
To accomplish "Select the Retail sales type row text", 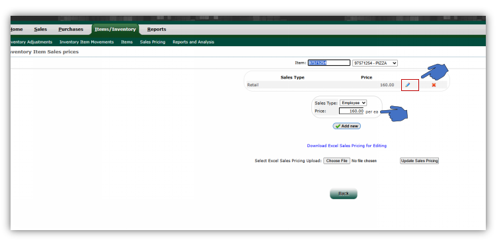I will tap(252, 85).
